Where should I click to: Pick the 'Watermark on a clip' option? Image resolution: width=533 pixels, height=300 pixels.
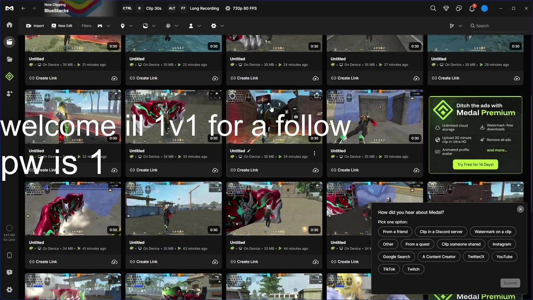pyautogui.click(x=493, y=232)
